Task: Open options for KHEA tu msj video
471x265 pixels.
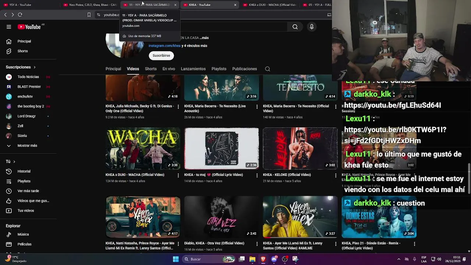Action: tap(257, 175)
